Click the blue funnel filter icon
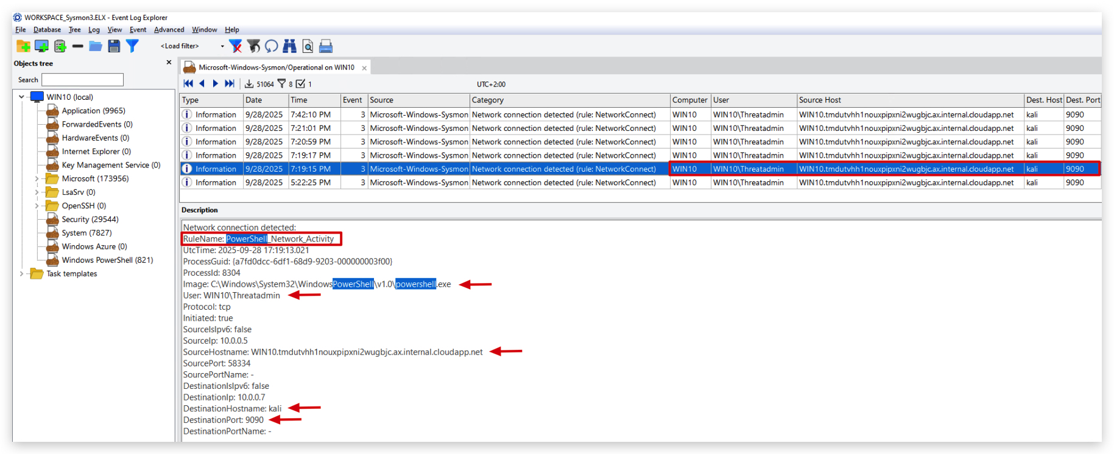The width and height of the screenshot is (1114, 454). (x=132, y=46)
